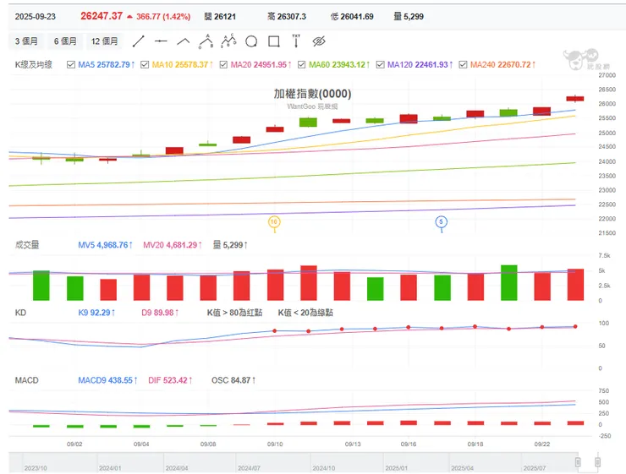
Task: Click the left handle of range navigator
Action: point(578,462)
